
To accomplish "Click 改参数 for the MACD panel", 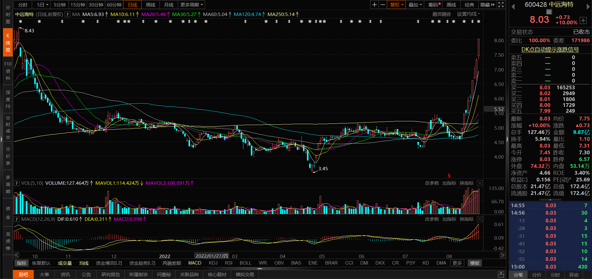I will [x=432, y=219].
